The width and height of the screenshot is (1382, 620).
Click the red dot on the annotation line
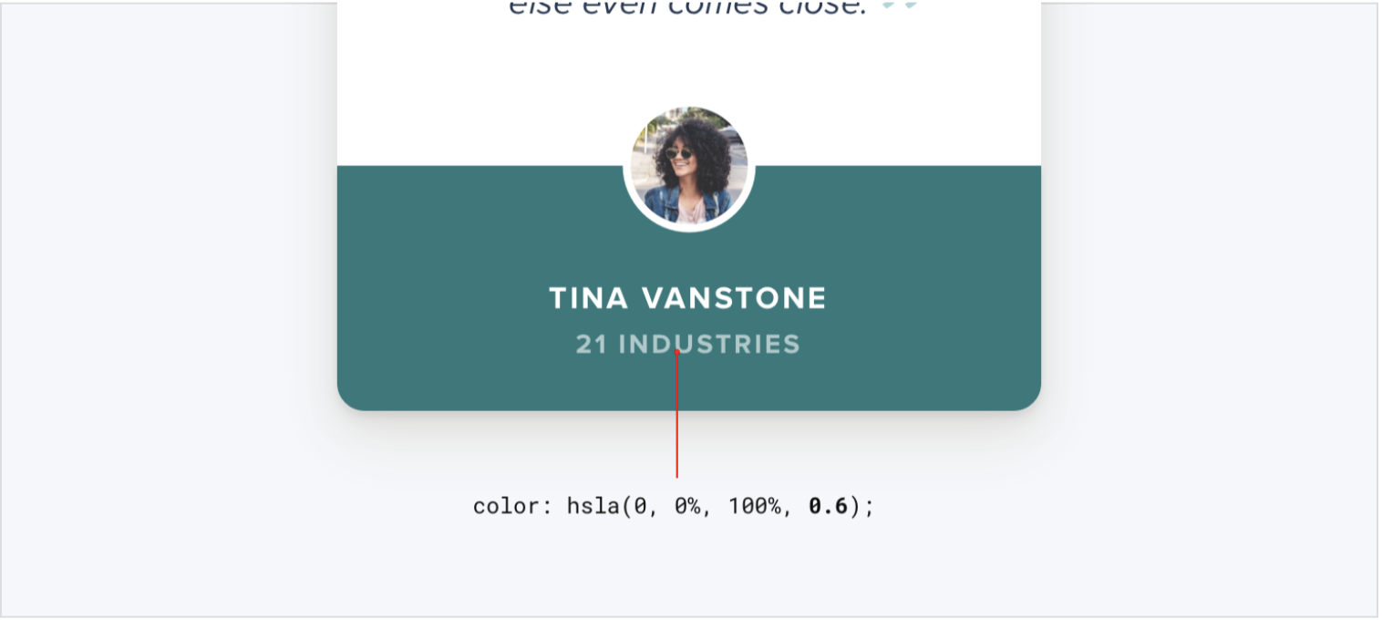coord(676,352)
